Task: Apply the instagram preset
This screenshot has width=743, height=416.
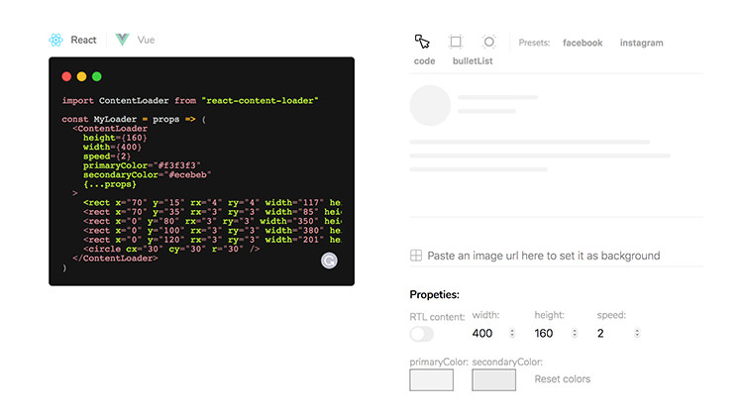Action: coord(641,43)
